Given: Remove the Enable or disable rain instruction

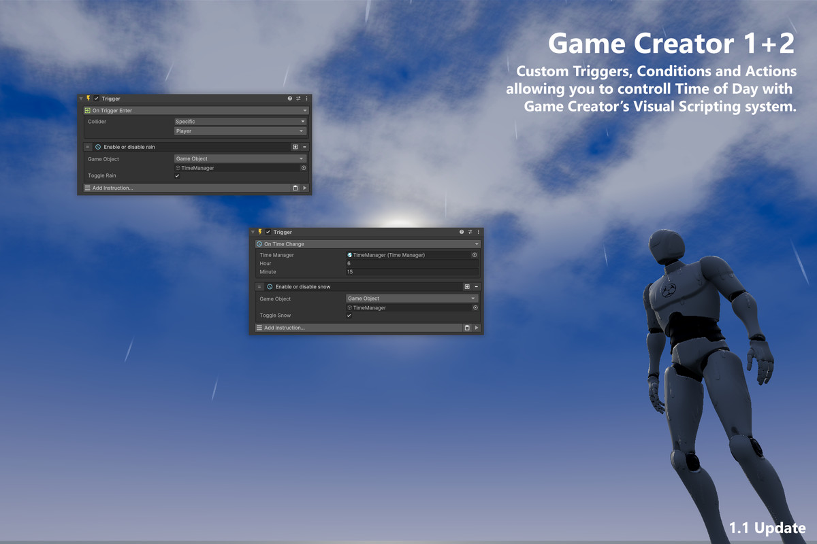Looking at the screenshot, I should tap(304, 147).
